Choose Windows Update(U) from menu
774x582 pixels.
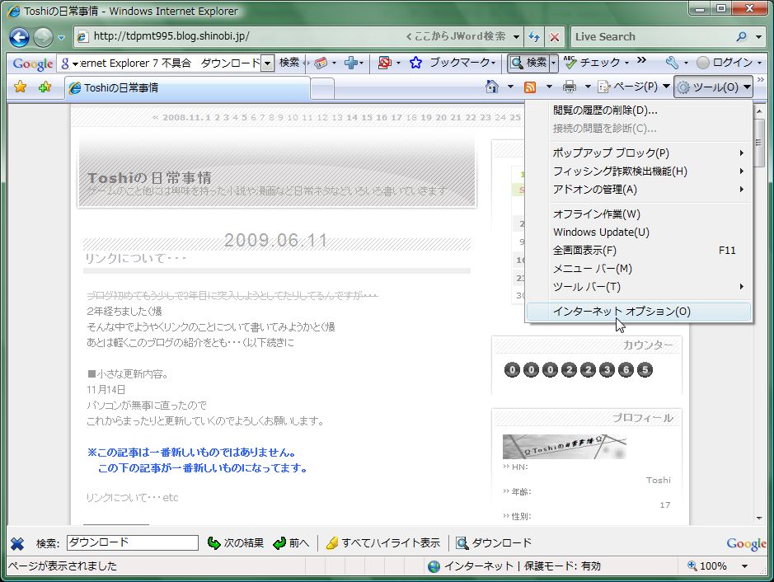click(640, 232)
